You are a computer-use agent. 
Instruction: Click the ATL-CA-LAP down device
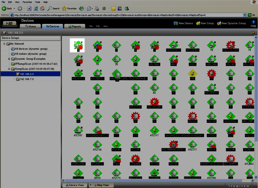click(x=154, y=102)
